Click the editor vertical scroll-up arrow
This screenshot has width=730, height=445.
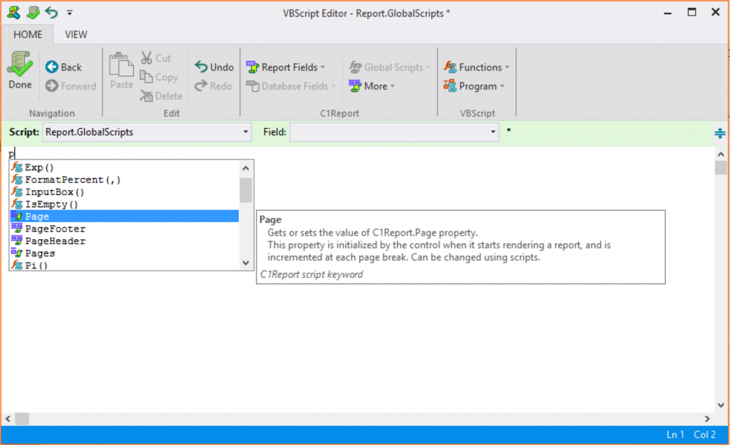(721, 154)
